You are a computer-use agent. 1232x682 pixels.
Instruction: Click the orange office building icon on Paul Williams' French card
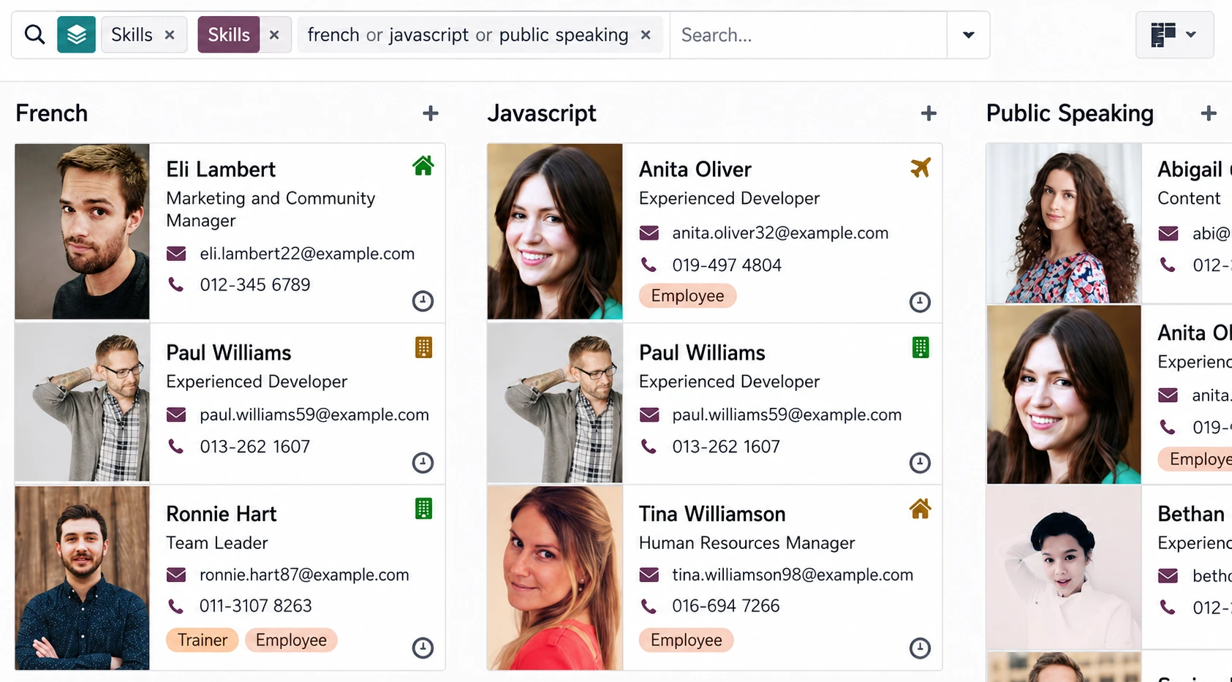[x=423, y=347]
